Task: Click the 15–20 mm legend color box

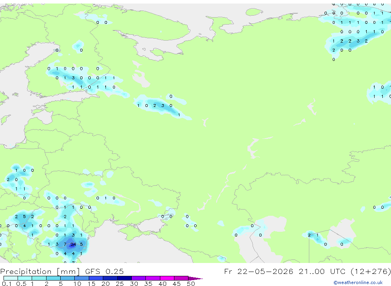Action: point(96,278)
